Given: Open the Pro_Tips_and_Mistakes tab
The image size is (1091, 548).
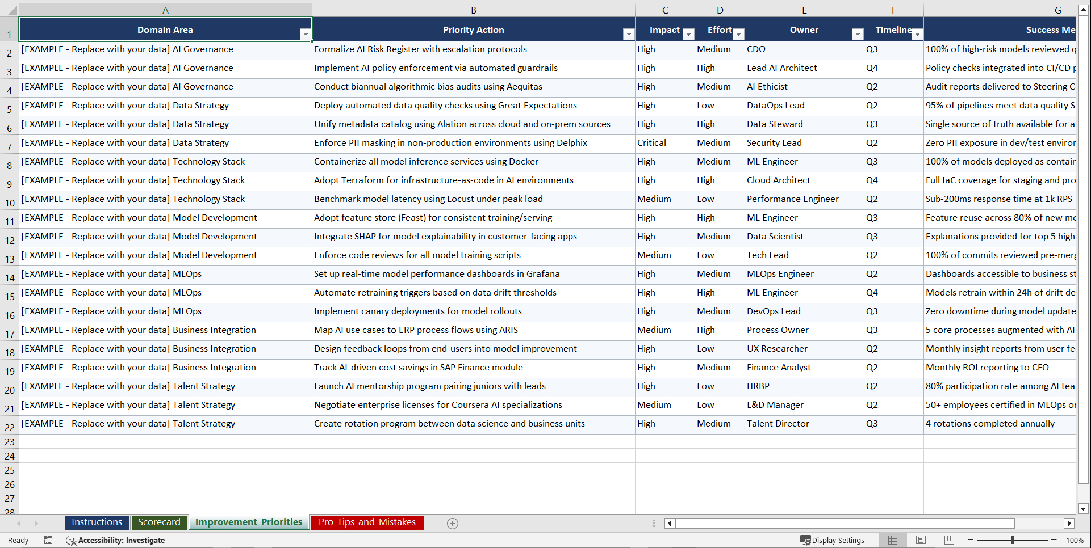Looking at the screenshot, I should (366, 522).
